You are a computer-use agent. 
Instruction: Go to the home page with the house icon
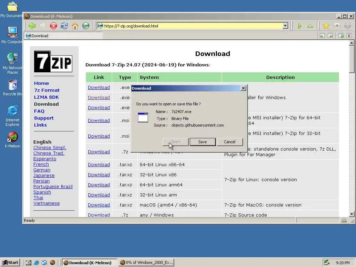pos(75,26)
